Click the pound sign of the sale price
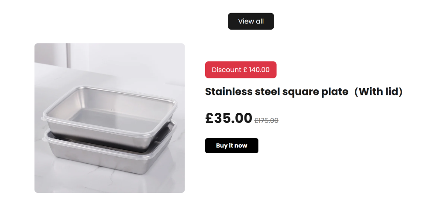The height and width of the screenshot is (199, 447). 209,118
